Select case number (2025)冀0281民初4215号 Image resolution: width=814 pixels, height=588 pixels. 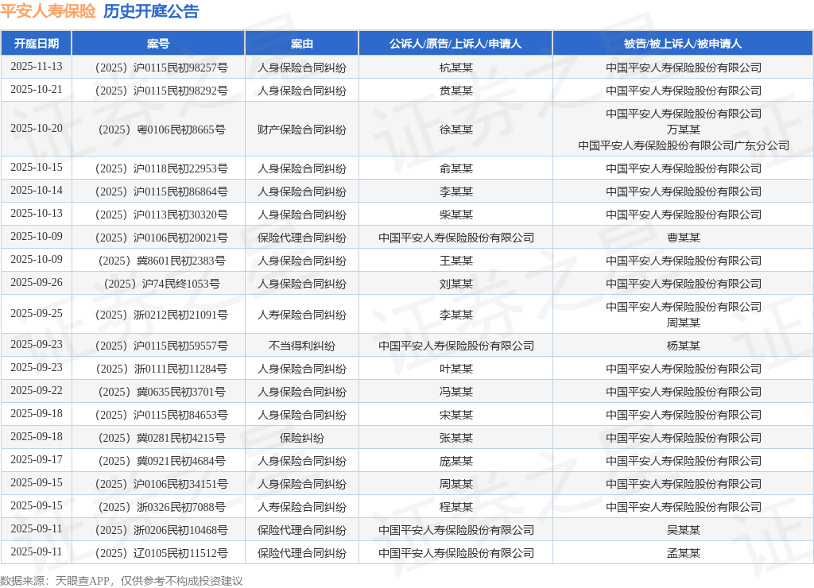161,438
